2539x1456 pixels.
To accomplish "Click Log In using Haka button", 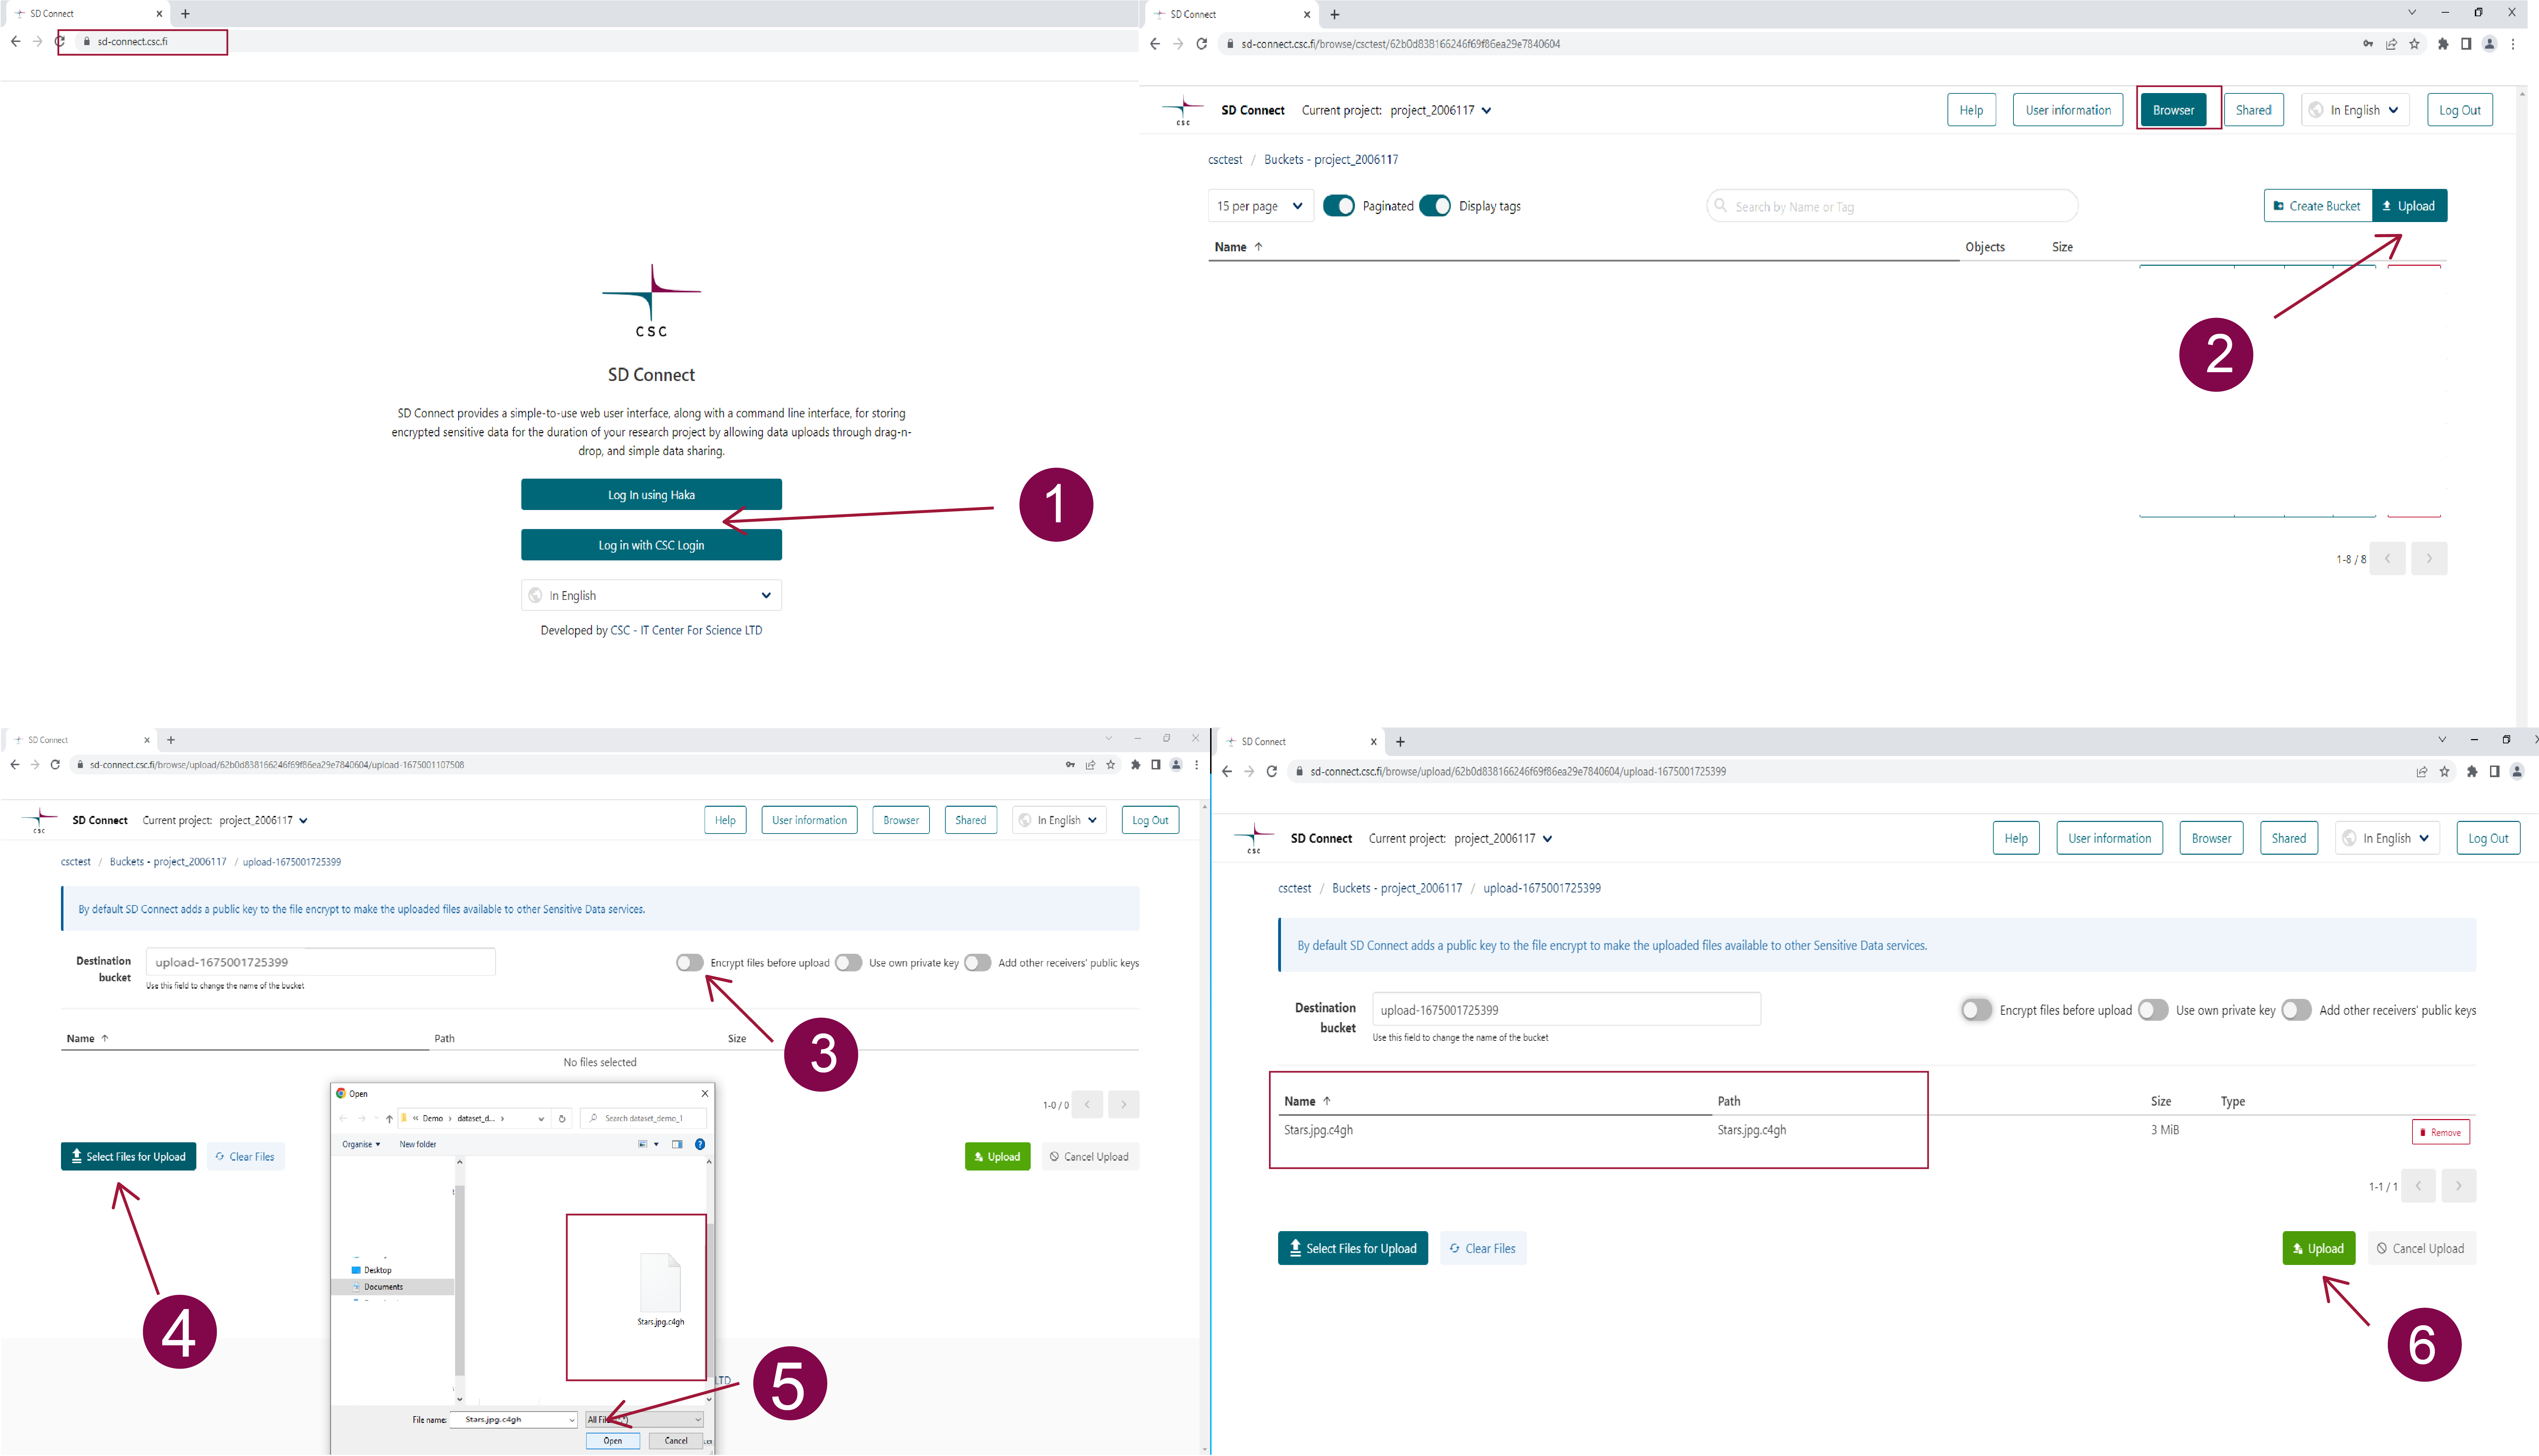I will coord(651,495).
